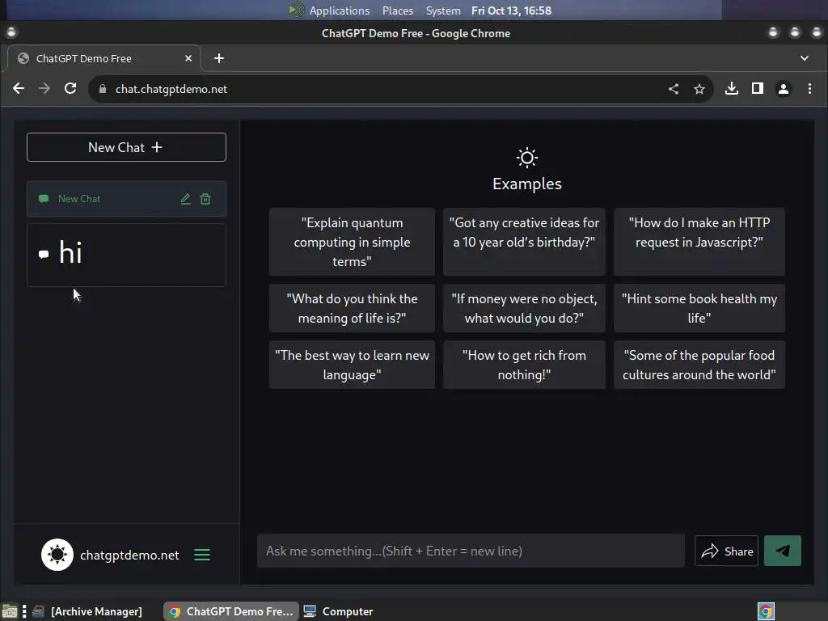Viewport: 828px width, 621px height.
Task: Rename the New Chat conversation with the pencil icon
Action: pyautogui.click(x=185, y=199)
